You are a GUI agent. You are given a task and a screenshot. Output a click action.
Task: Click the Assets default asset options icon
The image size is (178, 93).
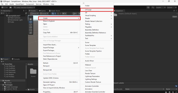pos(177,14)
